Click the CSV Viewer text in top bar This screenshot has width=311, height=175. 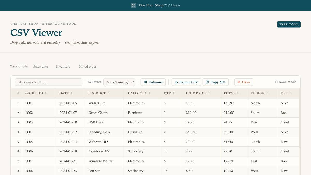(x=172, y=5)
